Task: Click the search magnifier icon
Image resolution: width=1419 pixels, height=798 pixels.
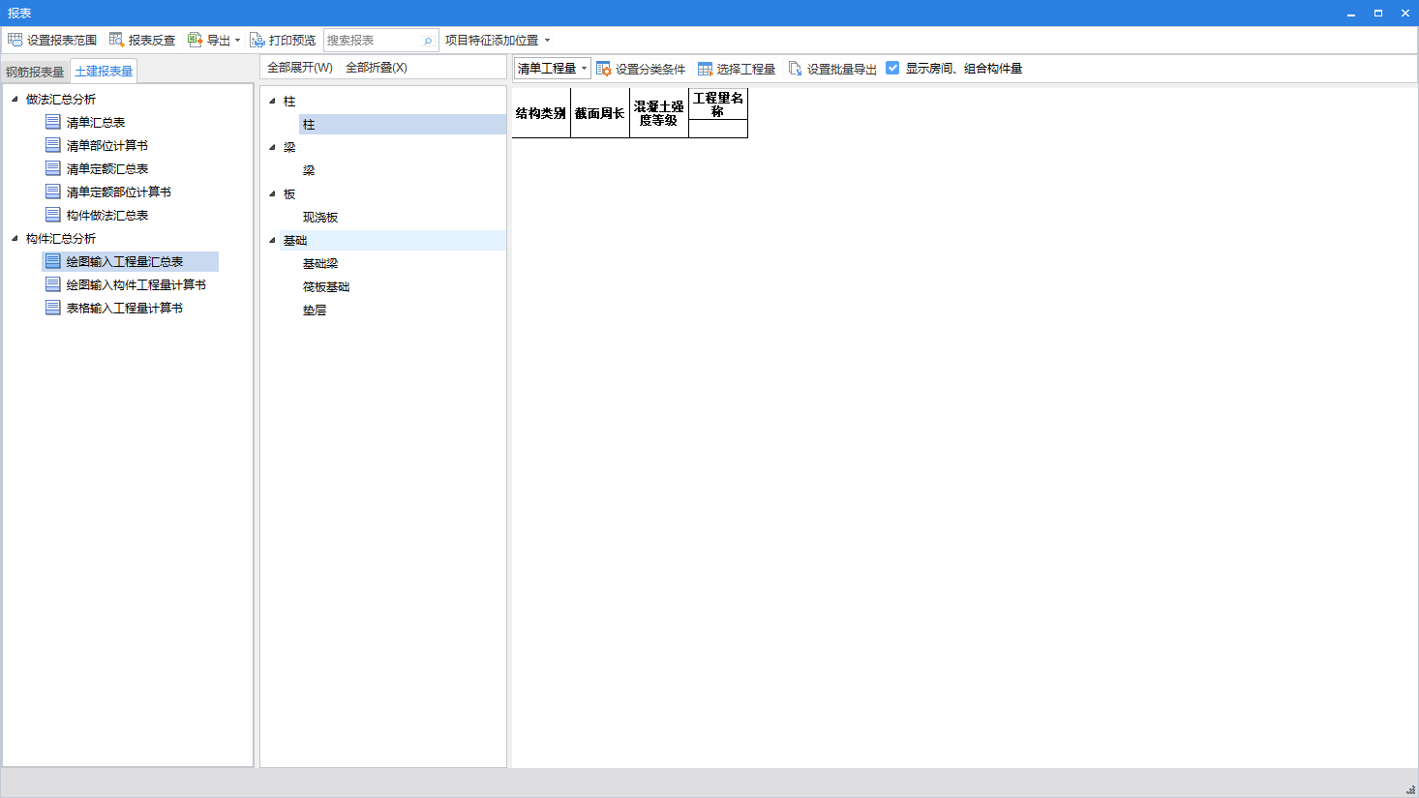Action: [x=428, y=41]
